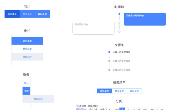Choose 鼠标悬停 in the sidebar menu
This screenshot has height=110, width=189.
[x=27, y=57]
